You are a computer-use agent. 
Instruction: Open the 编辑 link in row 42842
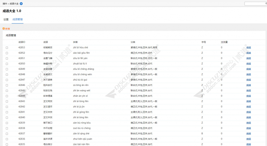tap(249, 107)
